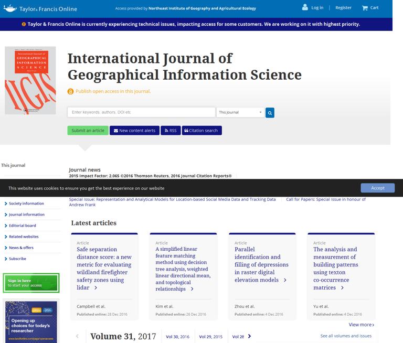Click chevron beside Society information

pyautogui.click(x=6, y=203)
